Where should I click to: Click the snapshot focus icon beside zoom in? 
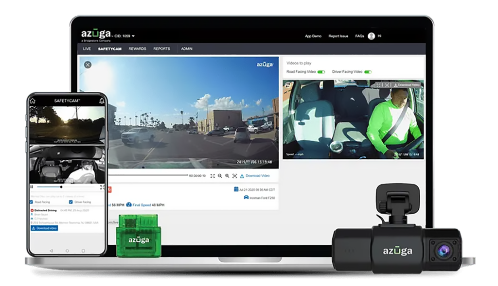pos(235,176)
